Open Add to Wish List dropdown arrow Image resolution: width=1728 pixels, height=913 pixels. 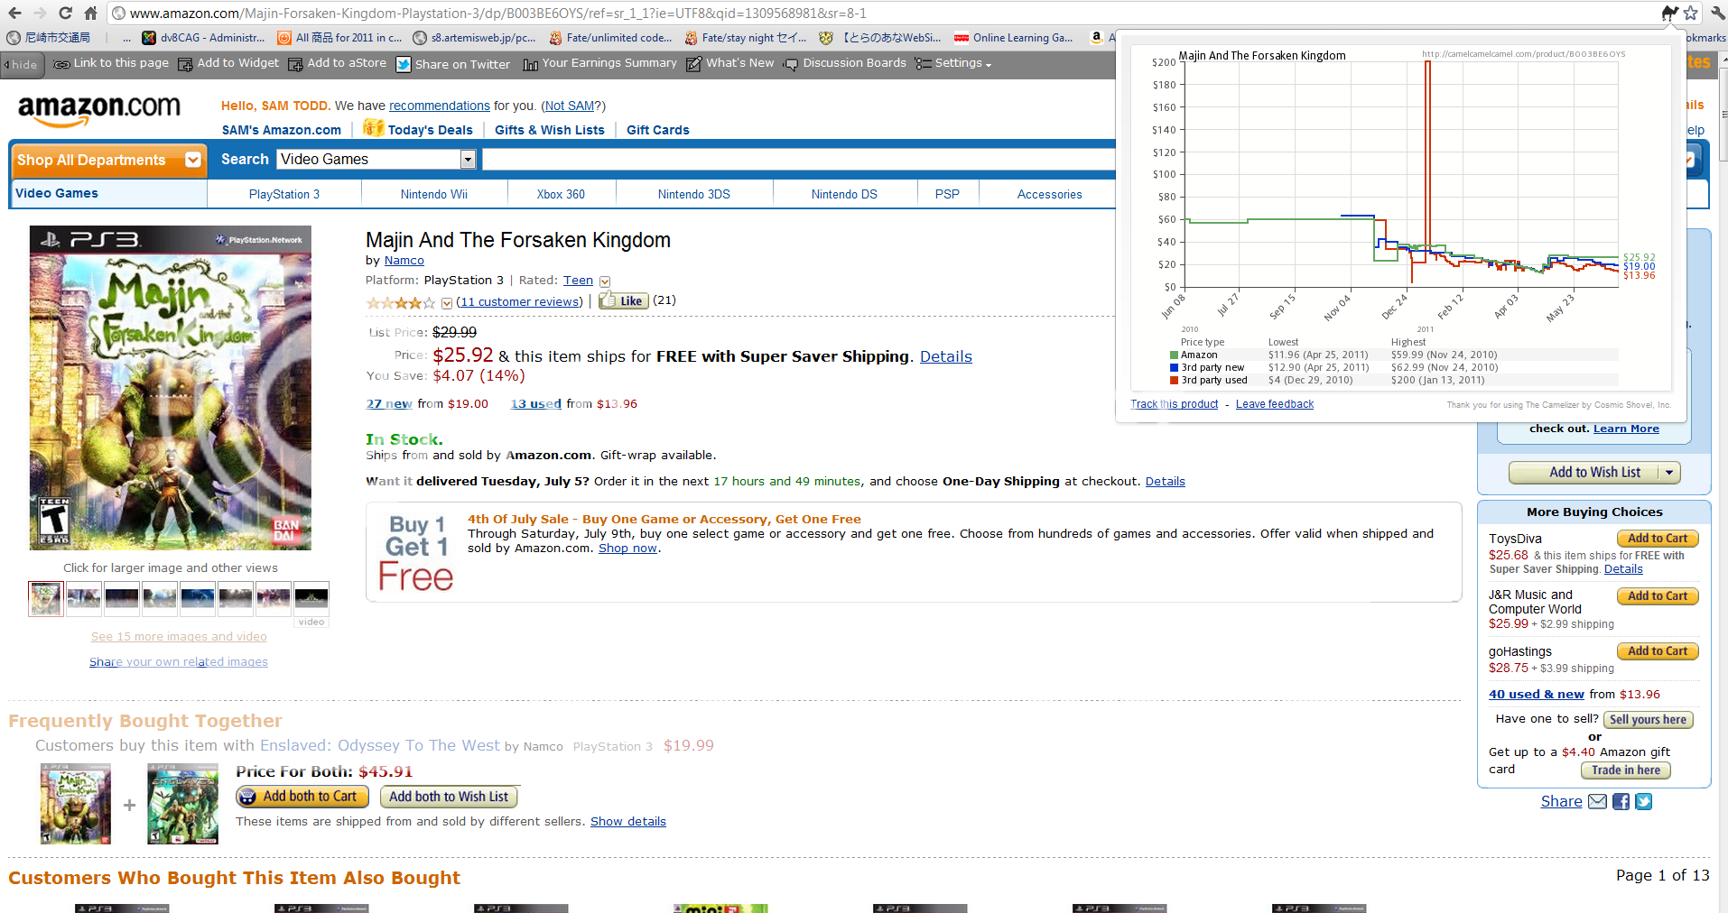[1669, 473]
